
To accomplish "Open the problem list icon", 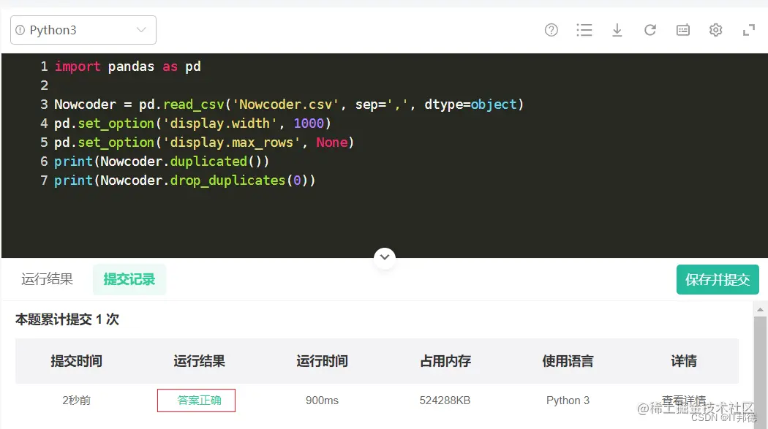I will click(584, 30).
